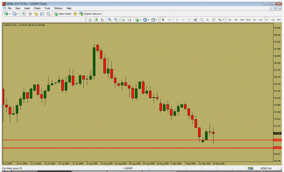Click the connection status bars icon
Screen dimensions: 284x172
pos(250,168)
